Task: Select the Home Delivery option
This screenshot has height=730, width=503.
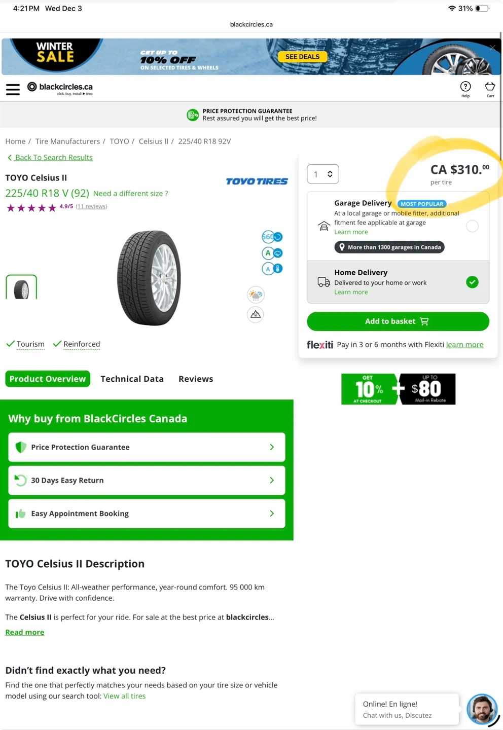Action: pyautogui.click(x=472, y=282)
